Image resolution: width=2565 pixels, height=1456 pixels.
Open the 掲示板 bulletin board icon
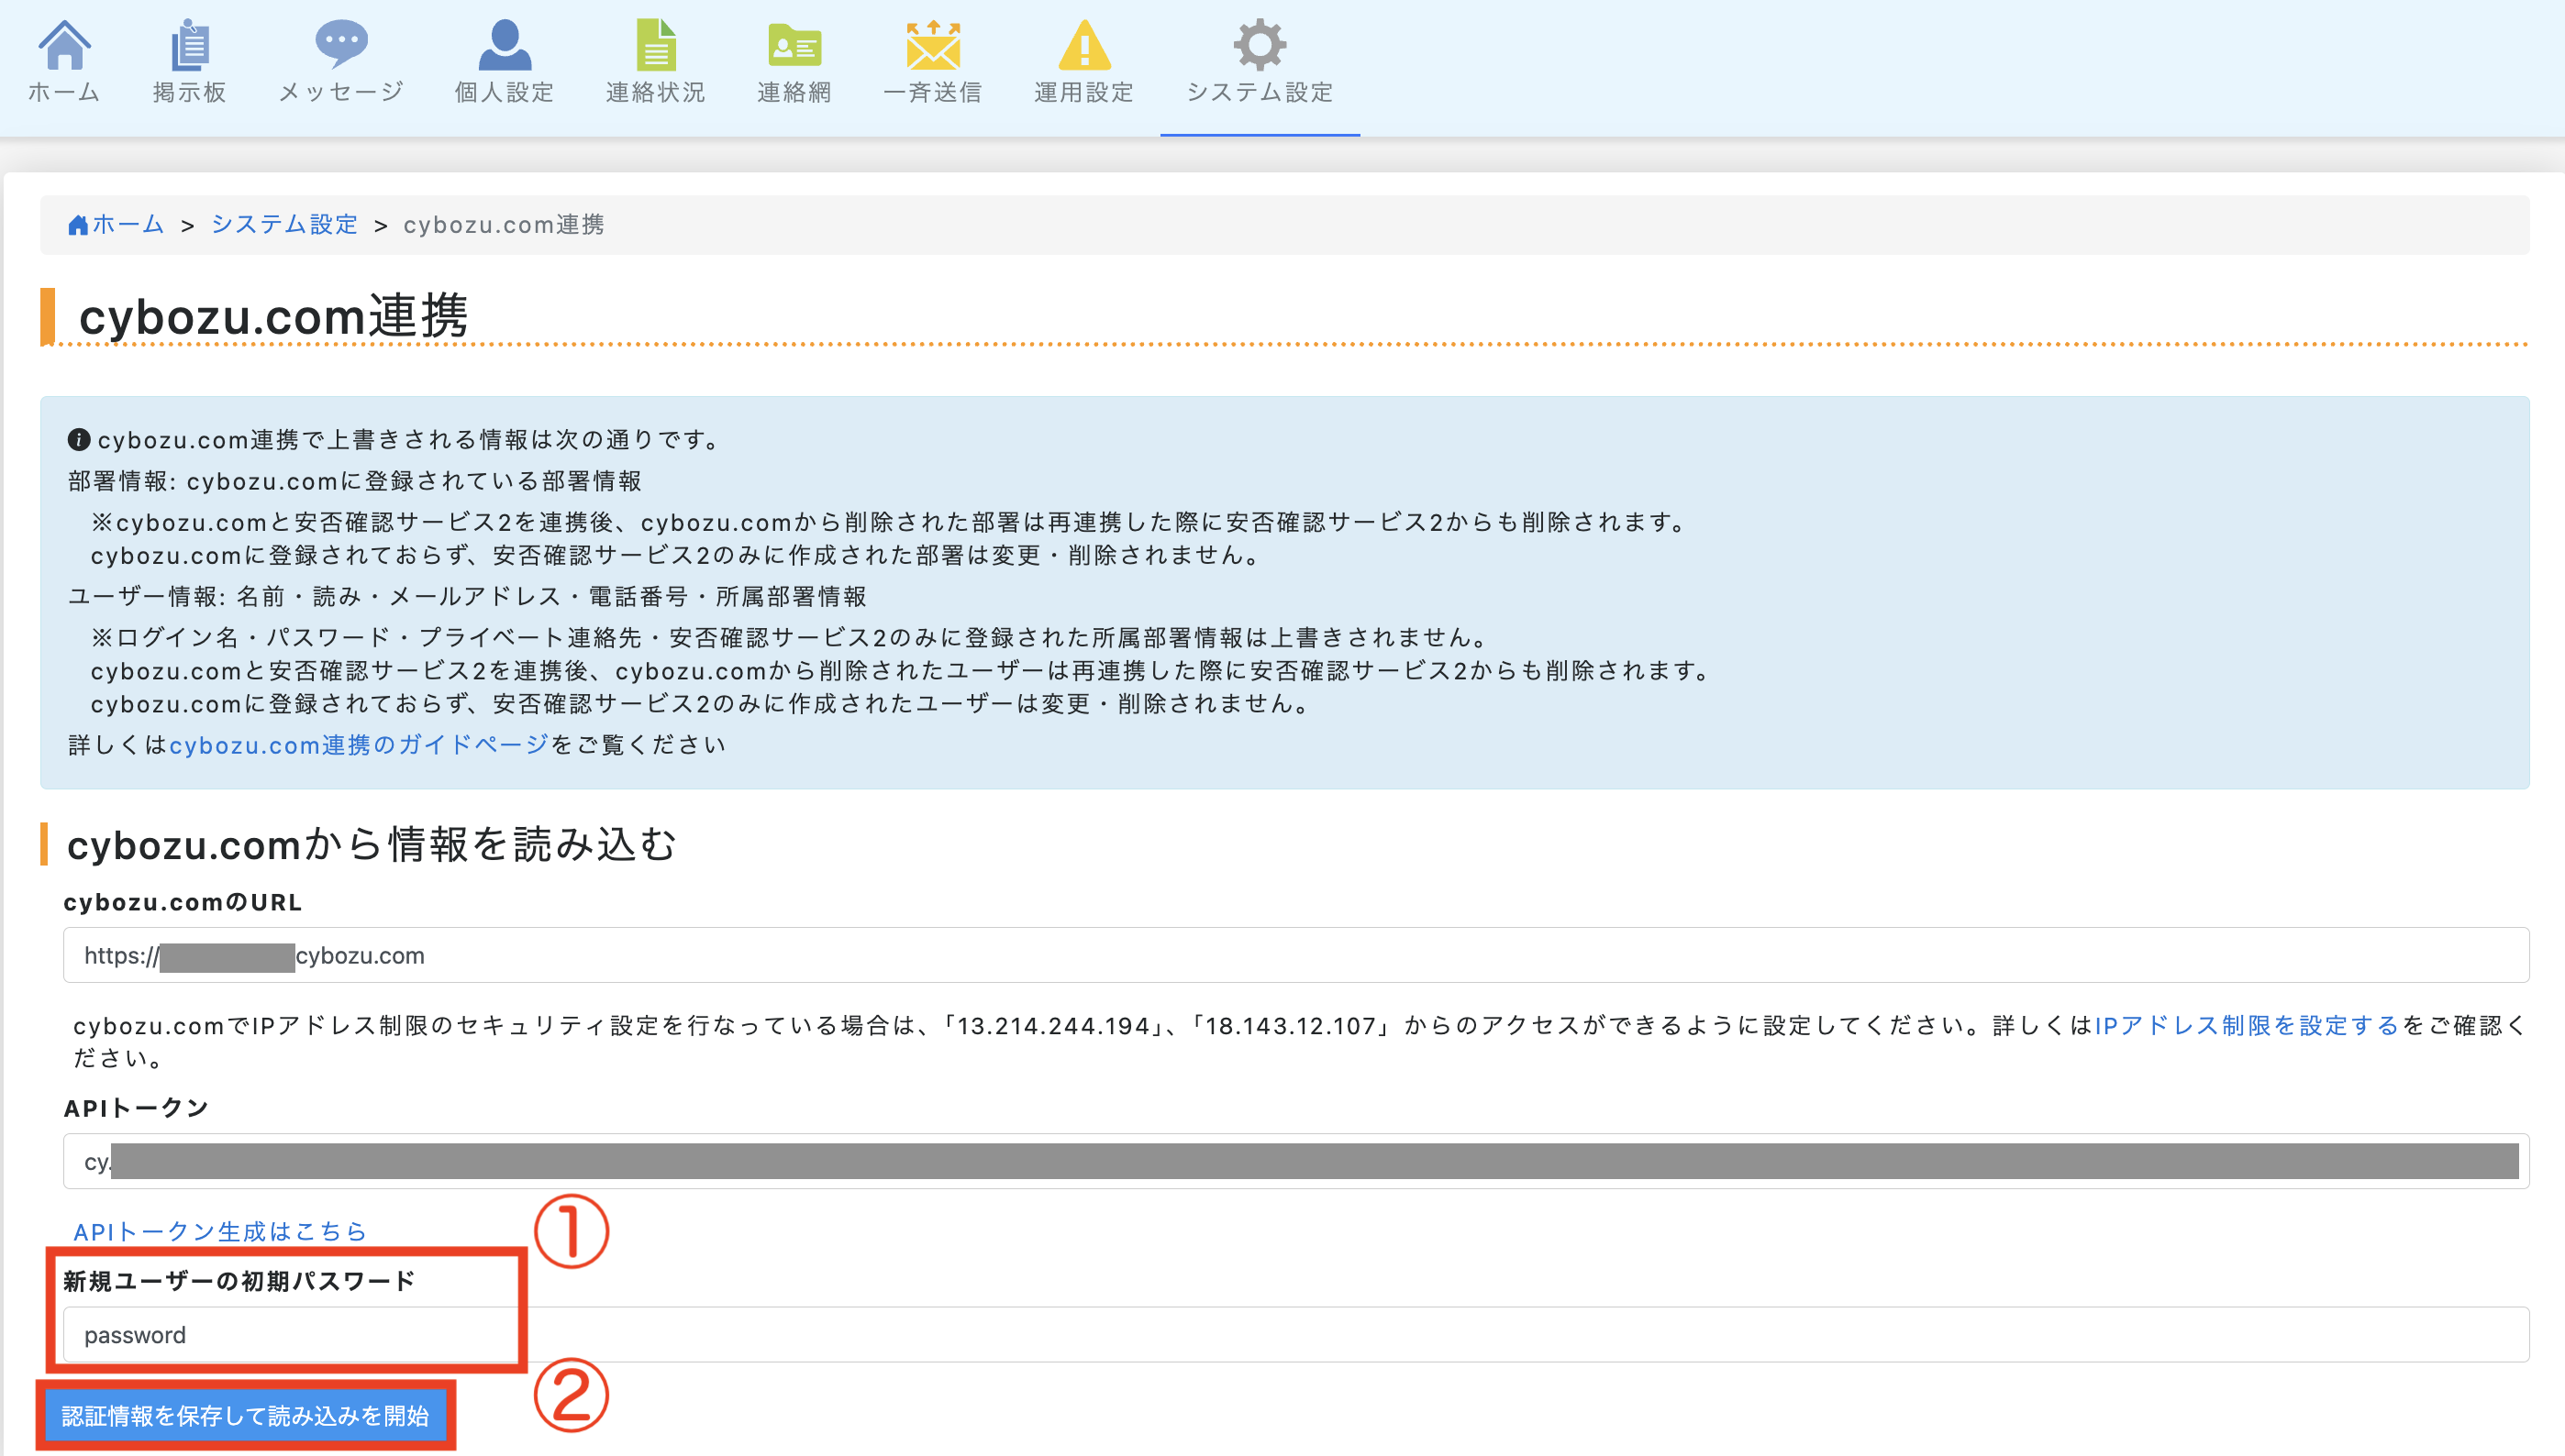190,45
